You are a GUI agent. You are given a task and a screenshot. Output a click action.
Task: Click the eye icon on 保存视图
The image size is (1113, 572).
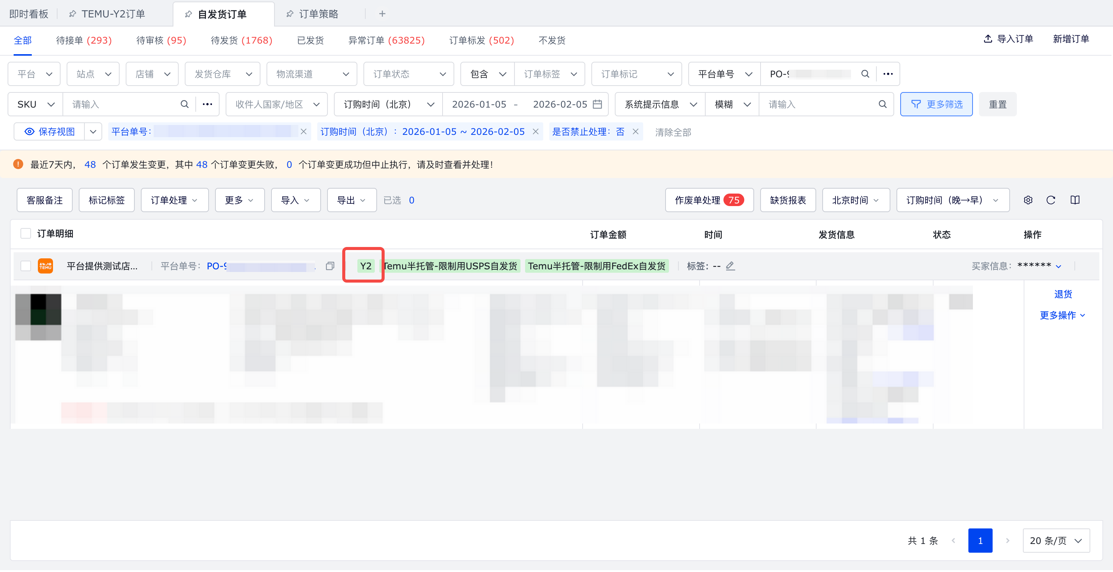(x=30, y=132)
